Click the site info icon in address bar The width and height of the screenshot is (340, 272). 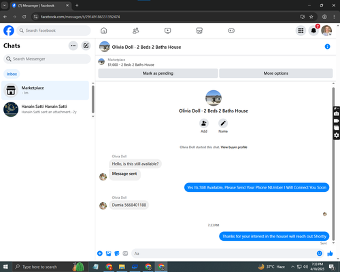tap(35, 17)
